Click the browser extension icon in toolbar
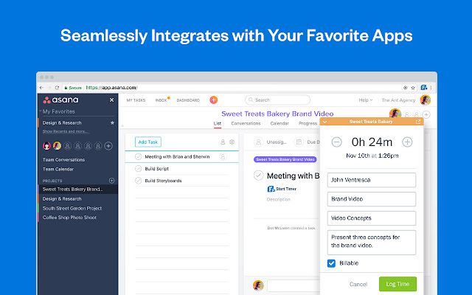The height and width of the screenshot is (295, 472). (x=424, y=88)
